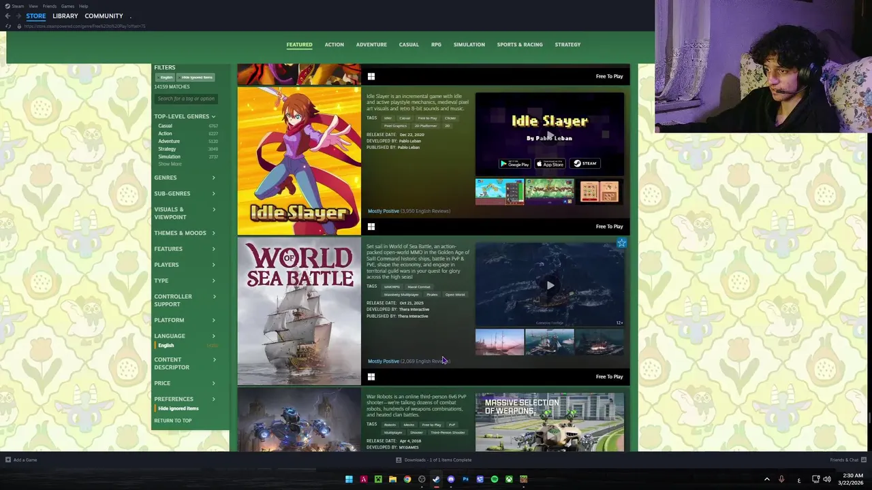The height and width of the screenshot is (490, 872).
Task: Switch to the Featured tab
Action: (299, 45)
